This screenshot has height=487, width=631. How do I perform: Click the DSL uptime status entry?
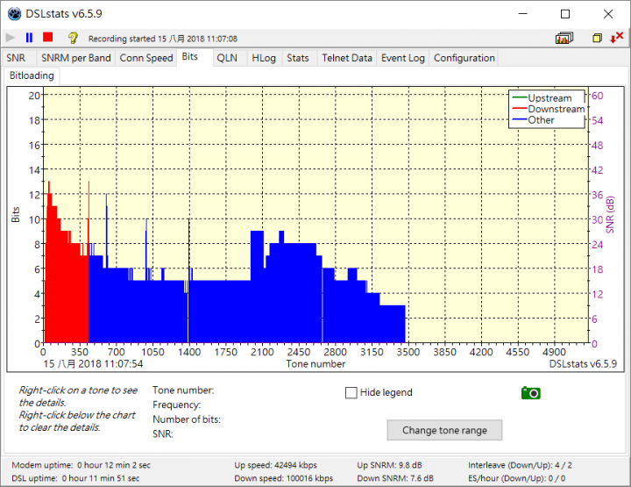pyautogui.click(x=75, y=478)
